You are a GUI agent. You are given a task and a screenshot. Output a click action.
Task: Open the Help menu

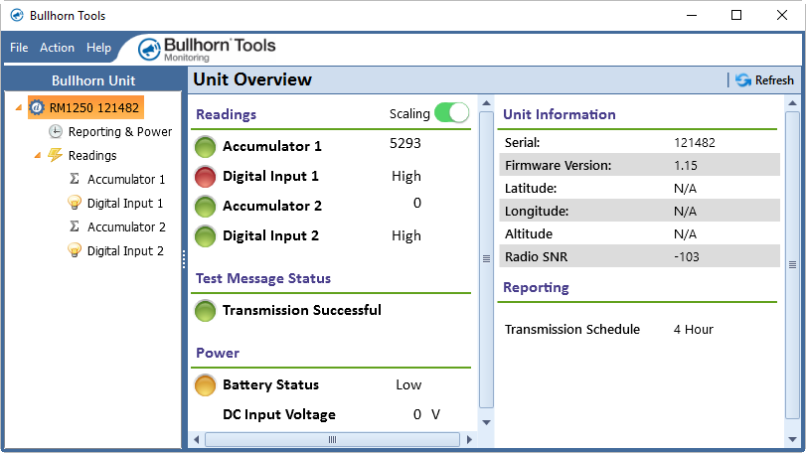(98, 48)
